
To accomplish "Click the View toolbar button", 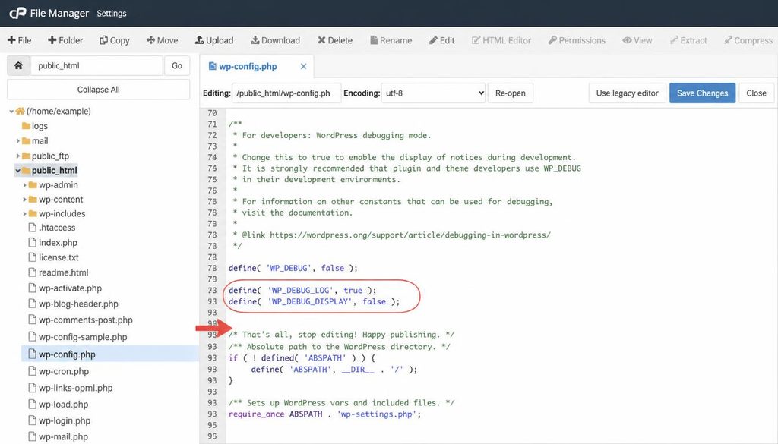I will [637, 40].
